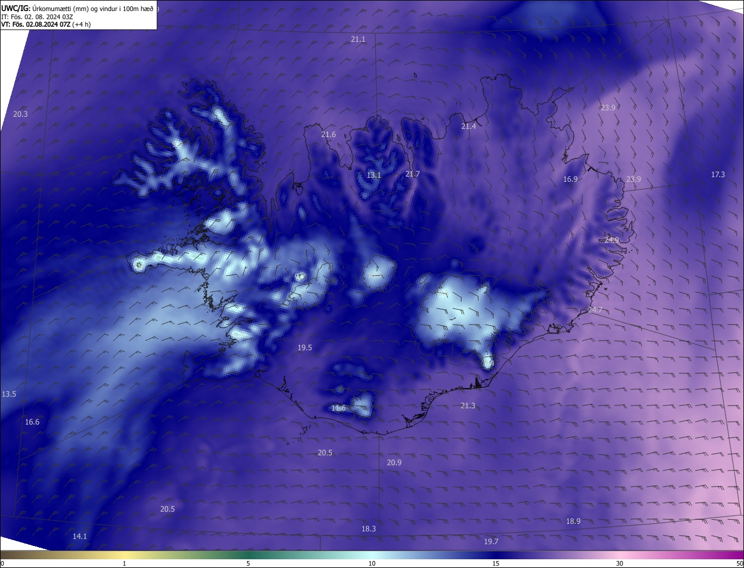Pick the 21.4 value label
This screenshot has height=568, width=744.
click(468, 127)
